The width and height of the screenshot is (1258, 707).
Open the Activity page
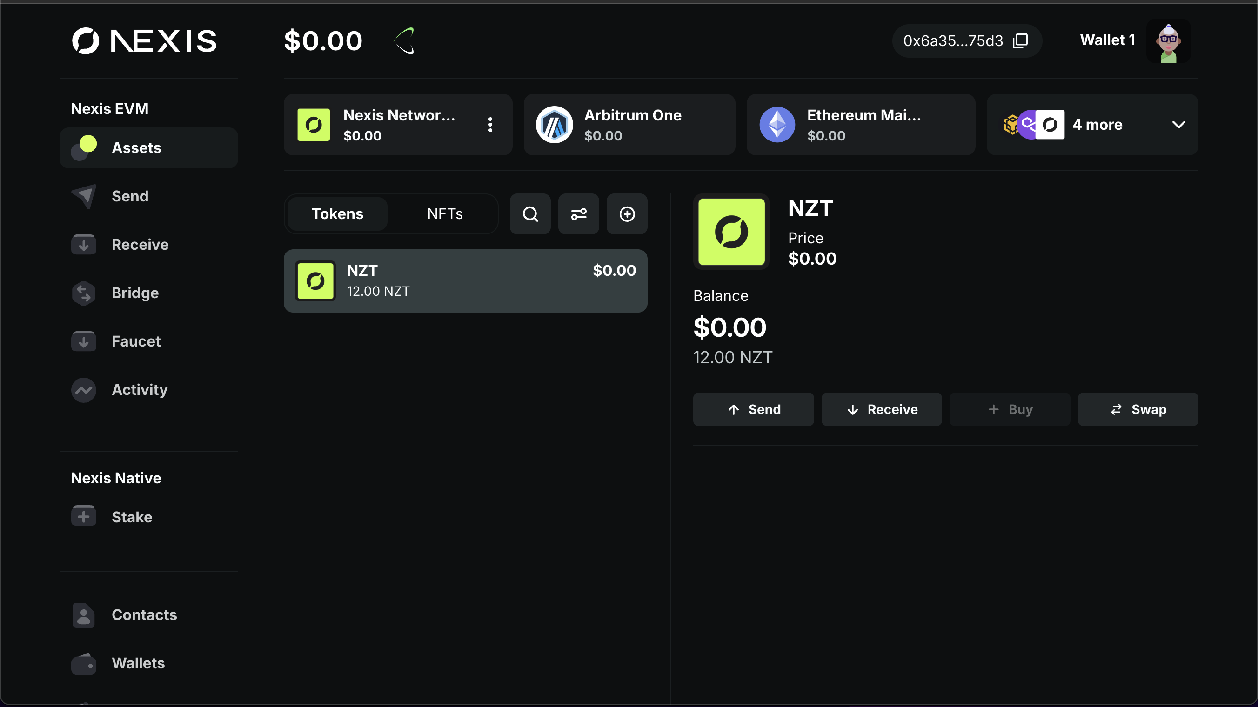click(x=139, y=390)
